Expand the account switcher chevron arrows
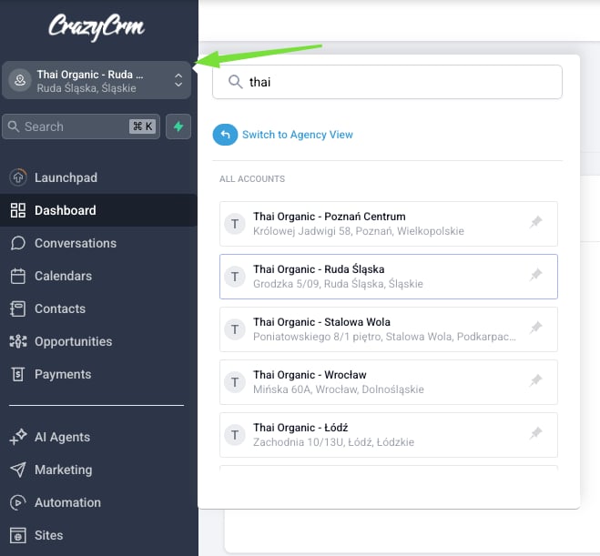 pyautogui.click(x=178, y=81)
